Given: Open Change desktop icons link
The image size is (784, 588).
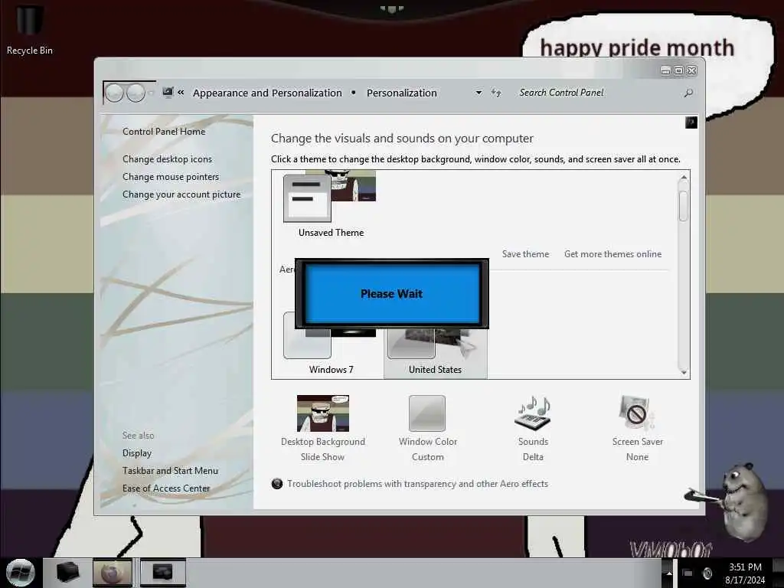Looking at the screenshot, I should pyautogui.click(x=167, y=159).
